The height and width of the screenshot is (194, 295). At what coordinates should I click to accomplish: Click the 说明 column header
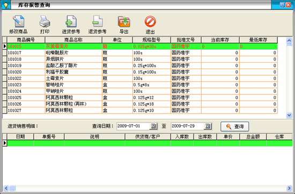[x=94, y=137]
